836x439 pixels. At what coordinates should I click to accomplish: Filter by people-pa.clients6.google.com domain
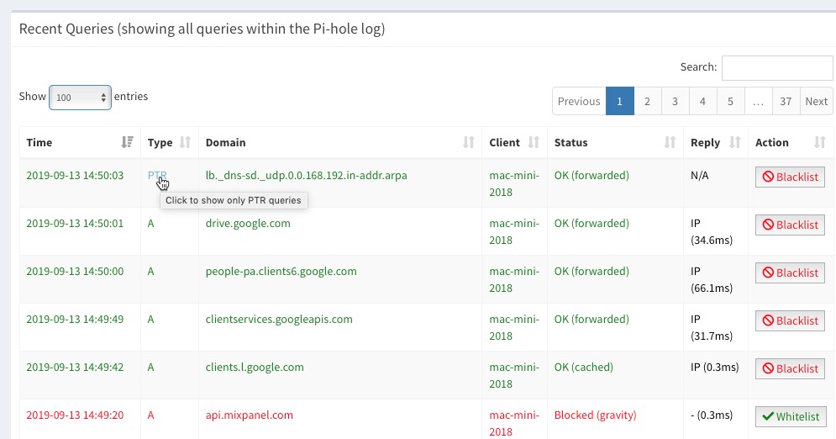(x=281, y=272)
